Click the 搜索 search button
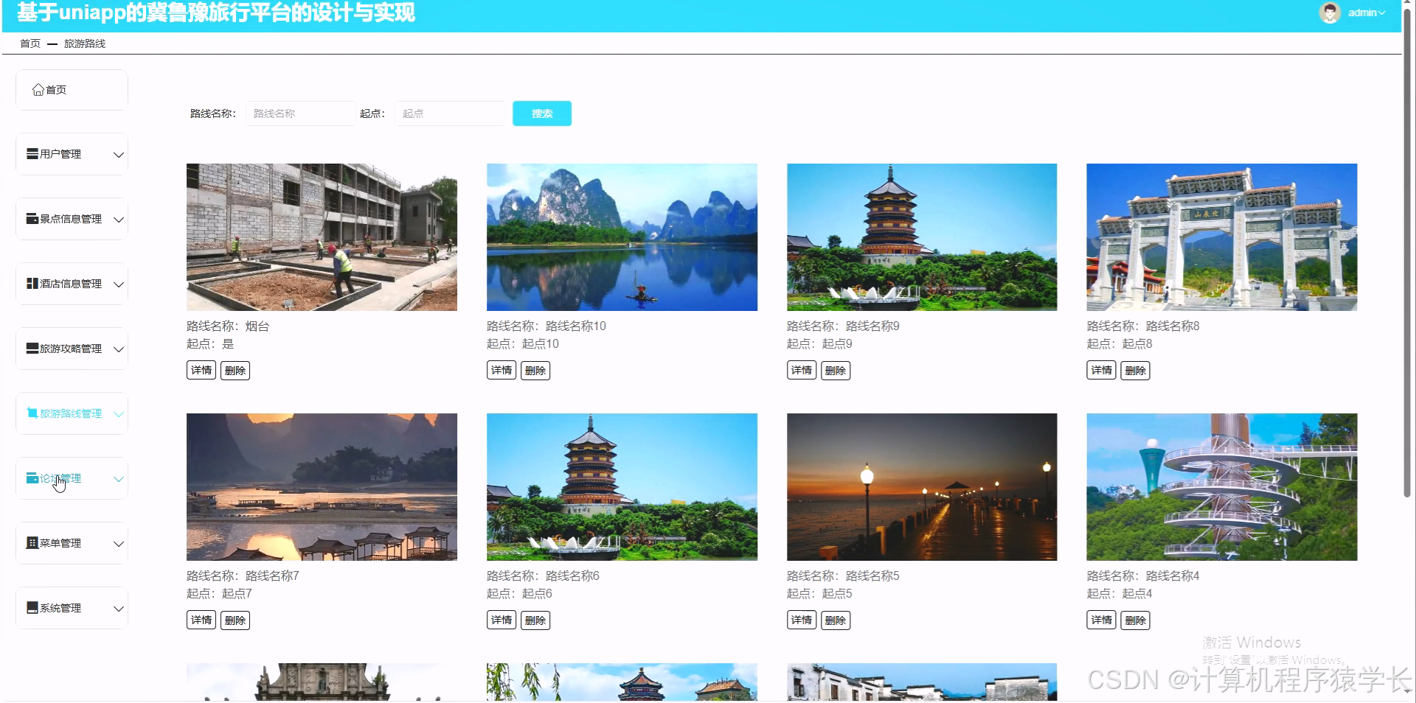The image size is (1416, 703). 542,113
